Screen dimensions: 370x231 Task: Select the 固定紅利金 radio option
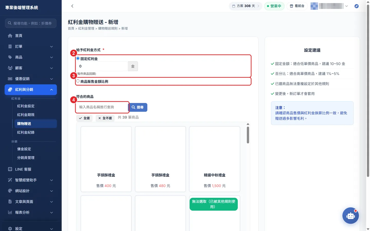point(78,59)
